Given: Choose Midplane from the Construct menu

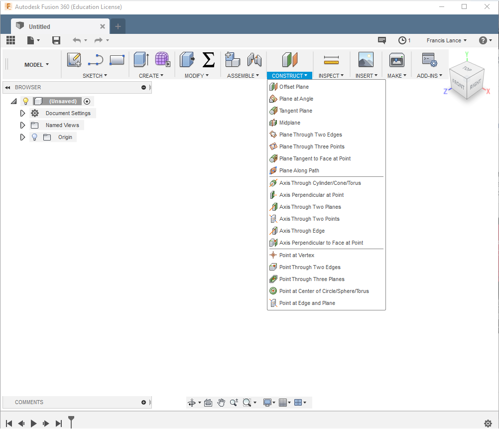Looking at the screenshot, I should [326, 123].
